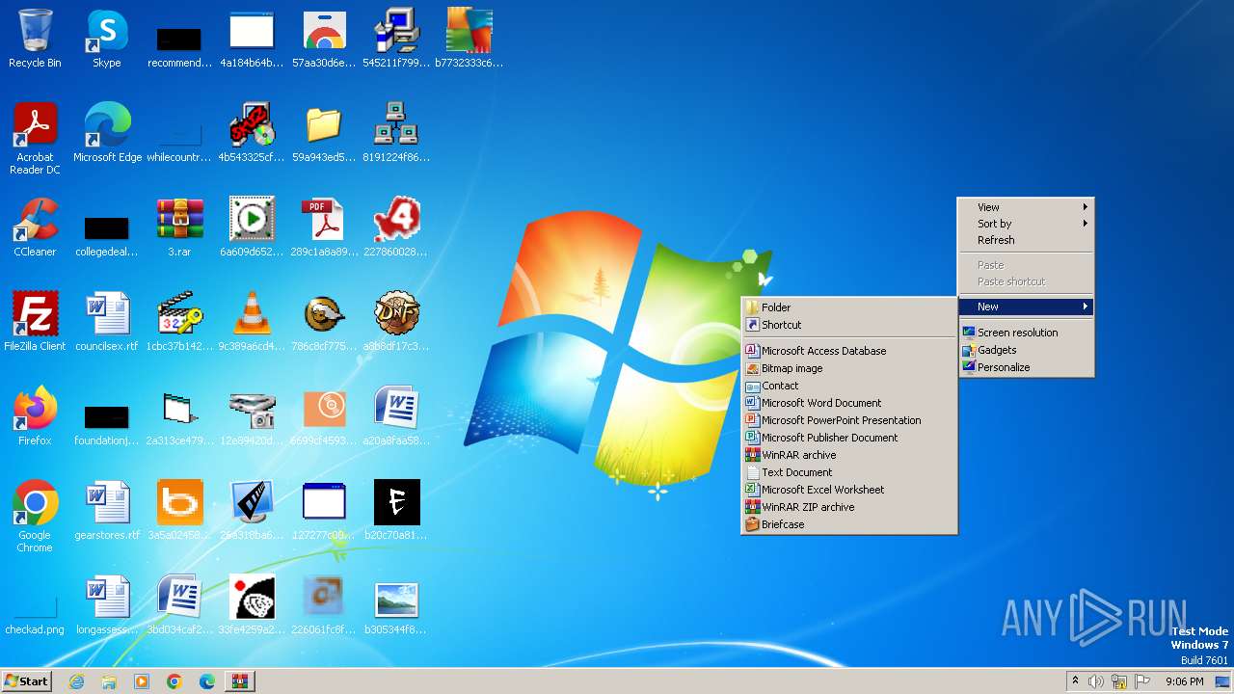Open FileZilla Client shortcut

point(35,322)
